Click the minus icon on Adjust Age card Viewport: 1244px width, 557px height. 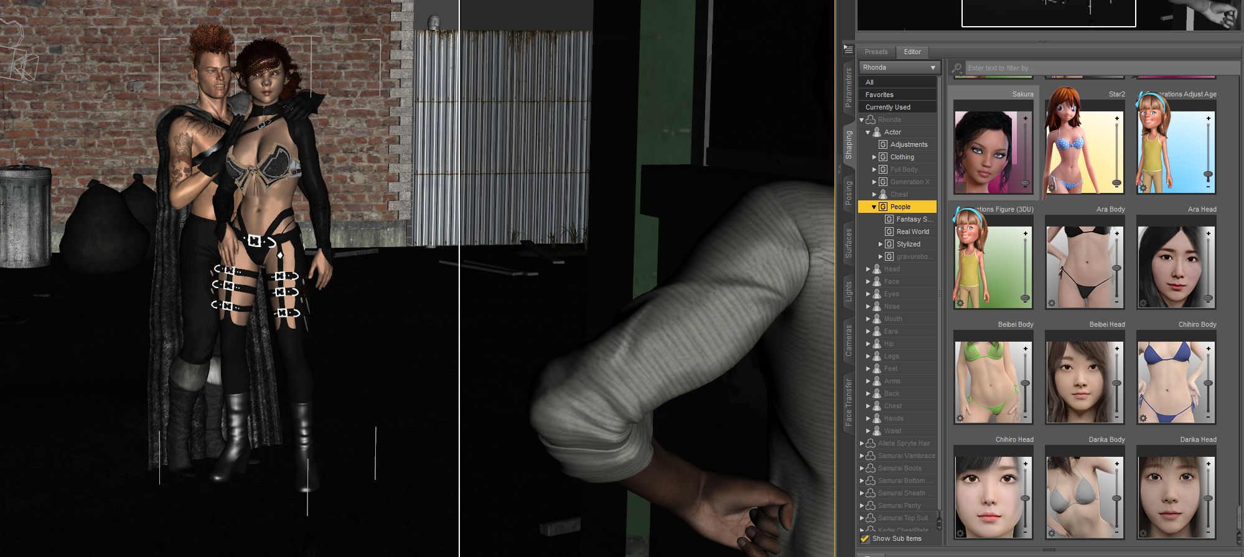1209,187
